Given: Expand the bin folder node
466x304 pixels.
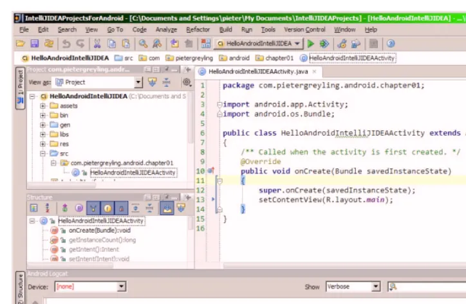Looking at the screenshot, I should click(x=42, y=116).
